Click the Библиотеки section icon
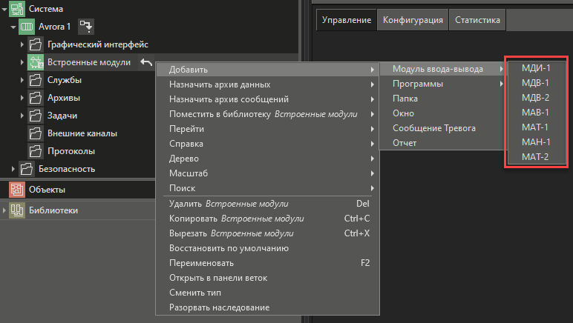Screen dimensions: 573x323 pos(17,210)
